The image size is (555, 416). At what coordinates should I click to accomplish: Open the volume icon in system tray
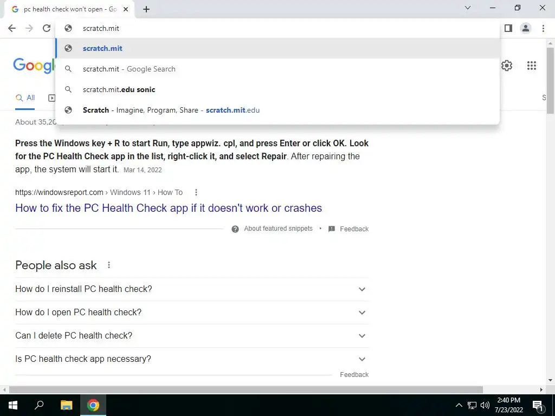(485, 405)
